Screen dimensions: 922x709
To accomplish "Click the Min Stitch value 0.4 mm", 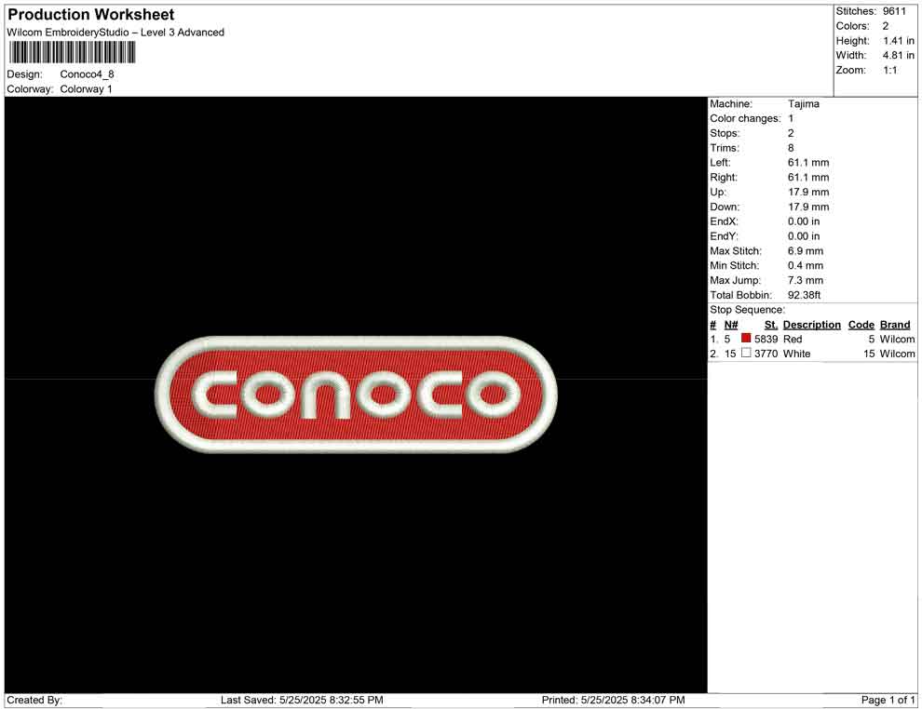I will (806, 265).
